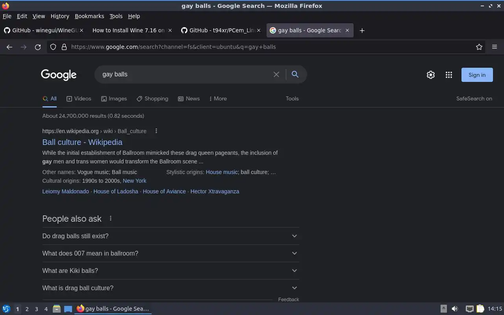The width and height of the screenshot is (504, 315).
Task: Open the Bookmarks menu
Action: (x=89, y=16)
